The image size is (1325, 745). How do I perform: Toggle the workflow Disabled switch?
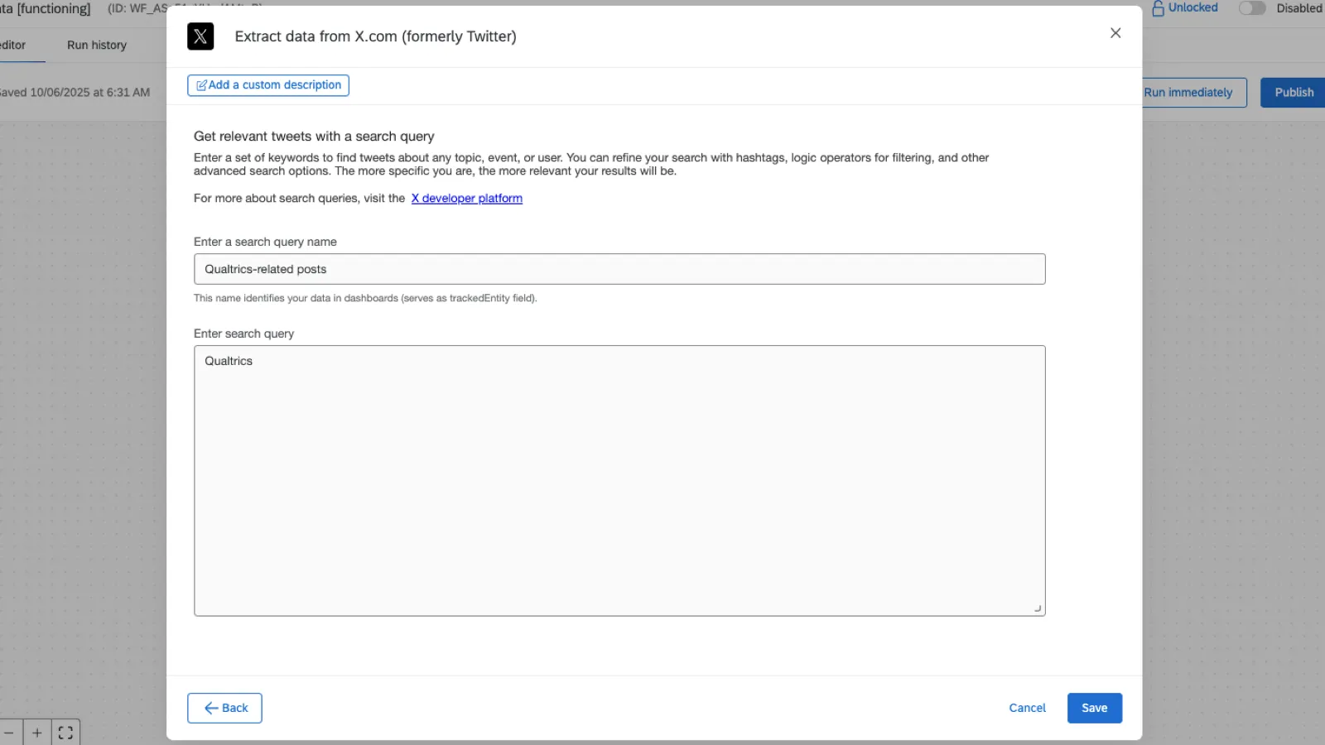pyautogui.click(x=1252, y=8)
